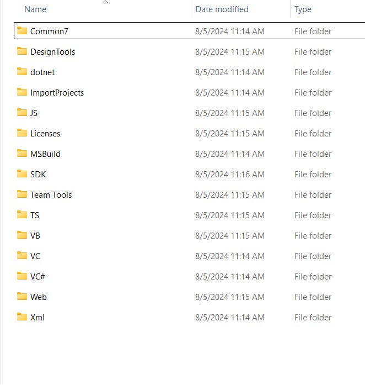Click File folder type in dotnet row
Image resolution: width=365 pixels, height=390 pixels.
(313, 72)
